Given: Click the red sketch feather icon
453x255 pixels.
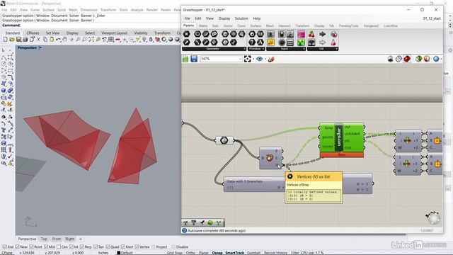Looking at the screenshot, I should coord(271,59).
